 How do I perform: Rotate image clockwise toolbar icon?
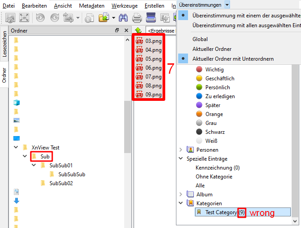point(55,18)
